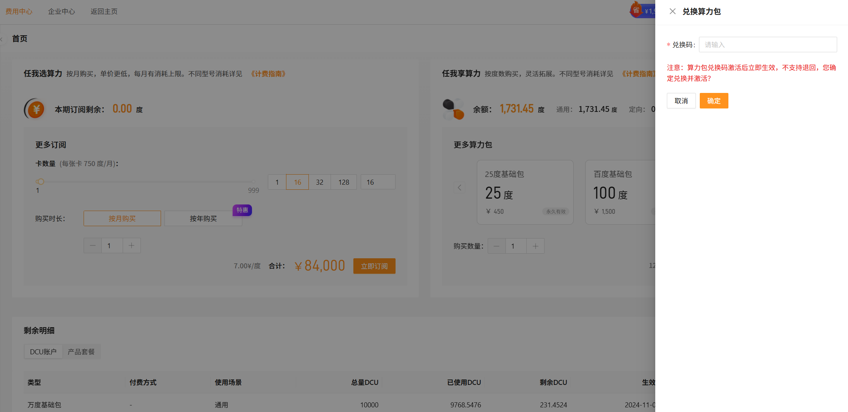Viewport: 848px width, 412px height.
Task: Increase subscription duration with plus icon
Action: 132,245
